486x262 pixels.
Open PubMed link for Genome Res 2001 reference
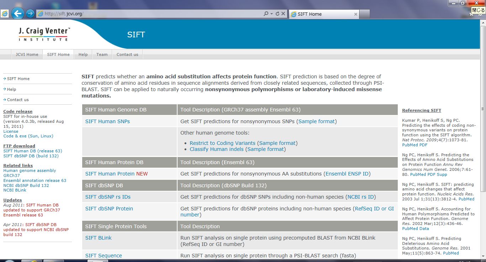click(x=451, y=253)
